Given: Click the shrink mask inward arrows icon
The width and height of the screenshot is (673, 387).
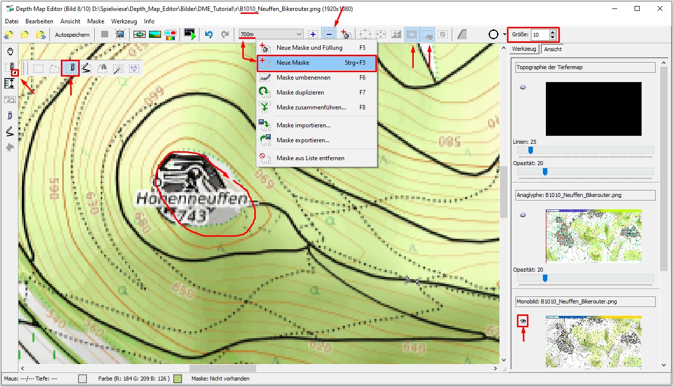Looking at the screenshot, I should [x=381, y=34].
